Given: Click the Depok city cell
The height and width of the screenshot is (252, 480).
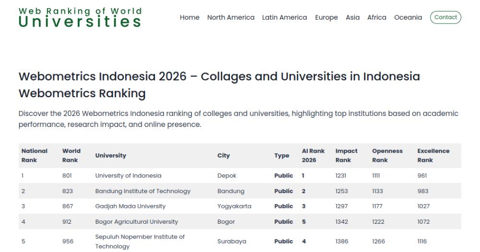Looking at the screenshot, I should (227, 176).
